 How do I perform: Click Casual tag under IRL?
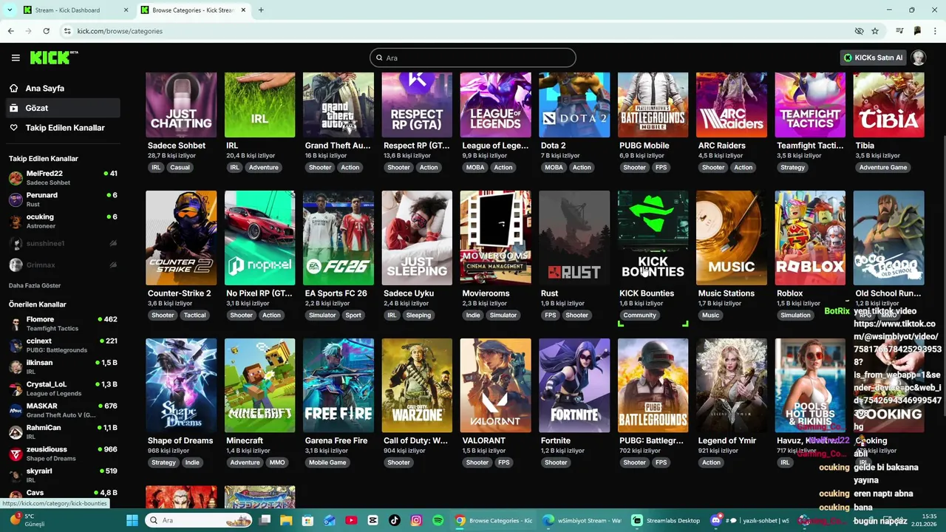point(180,168)
